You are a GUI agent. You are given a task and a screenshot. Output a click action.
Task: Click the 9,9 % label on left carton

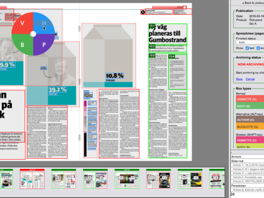(x=7, y=65)
